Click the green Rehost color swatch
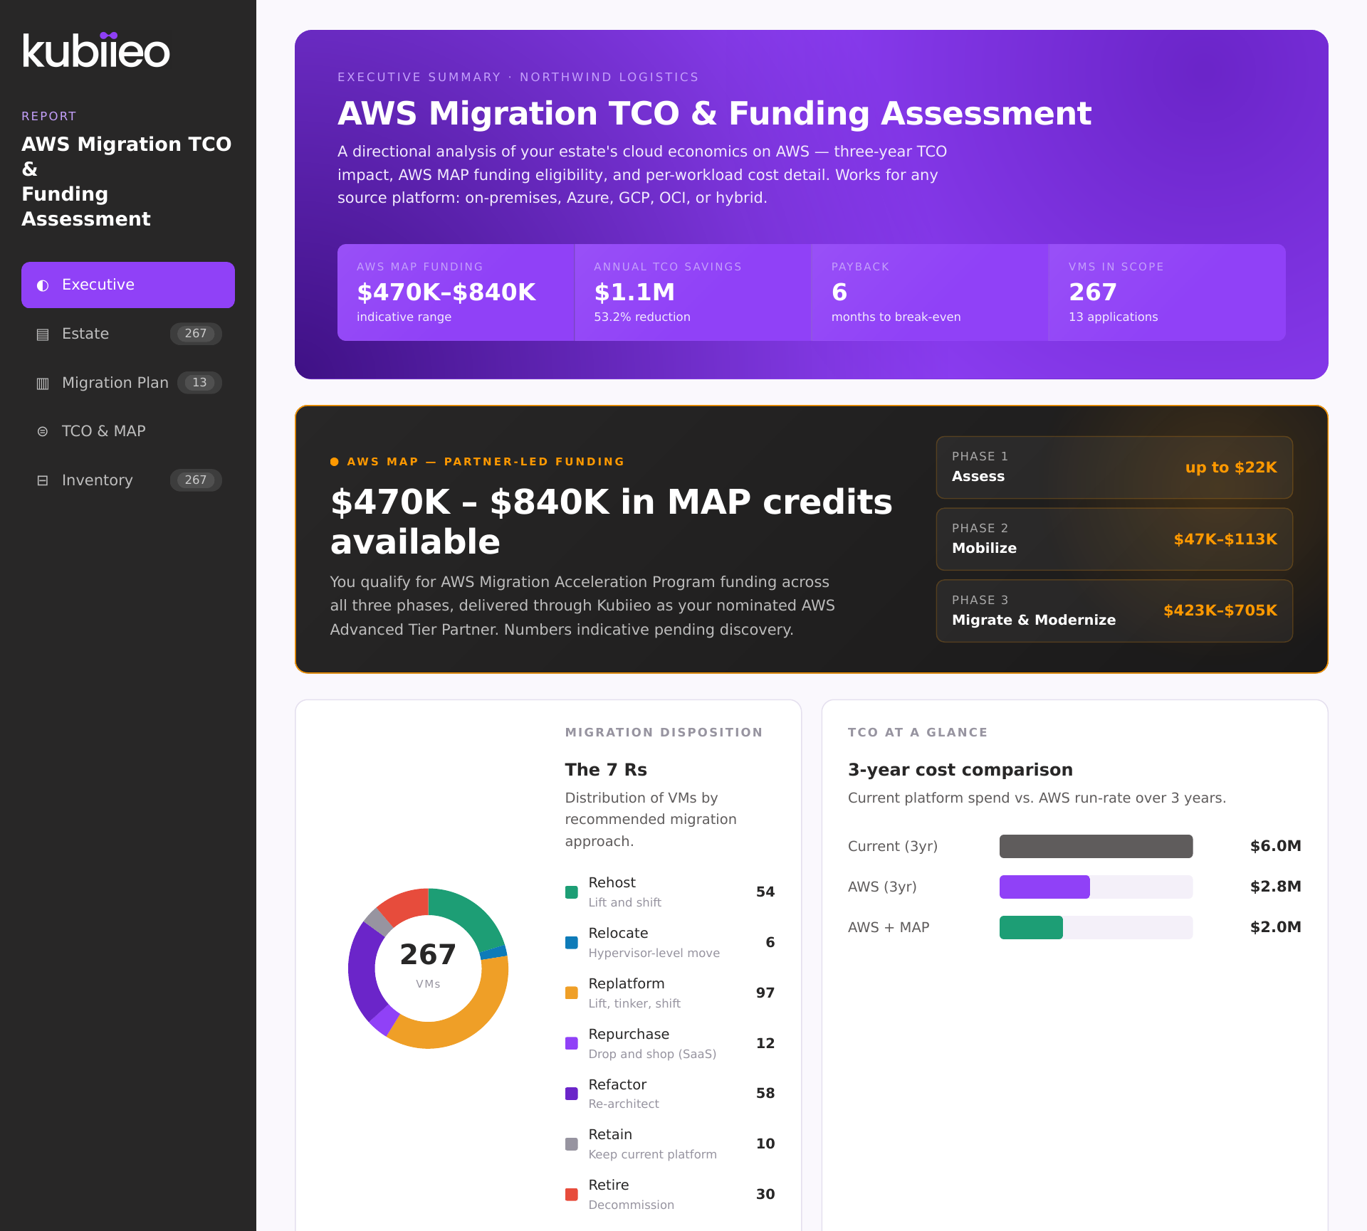This screenshot has height=1231, width=1367. [x=572, y=892]
